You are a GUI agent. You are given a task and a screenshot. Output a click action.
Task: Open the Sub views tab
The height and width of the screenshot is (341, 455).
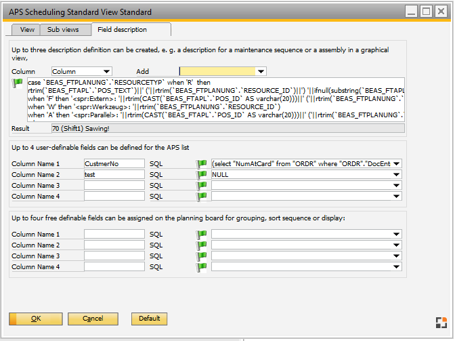63,30
